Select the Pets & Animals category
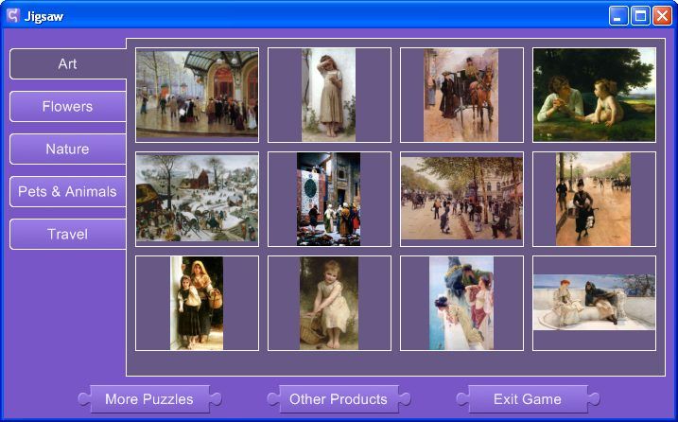 coord(67,191)
